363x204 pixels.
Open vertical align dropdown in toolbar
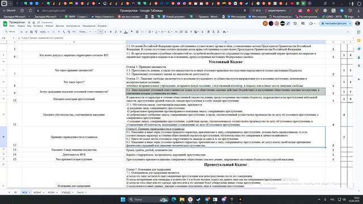[x=157, y=32]
